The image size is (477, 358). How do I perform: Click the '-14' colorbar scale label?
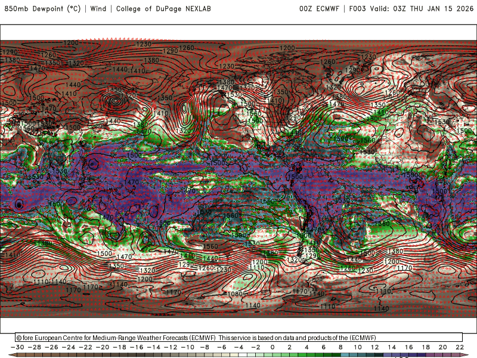coord(154,347)
